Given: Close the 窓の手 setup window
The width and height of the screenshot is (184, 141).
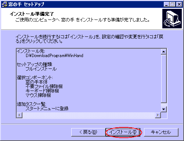Looking at the screenshot, I should (x=179, y=4).
